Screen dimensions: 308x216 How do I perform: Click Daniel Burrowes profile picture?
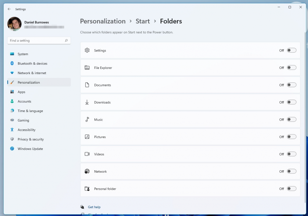click(x=14, y=24)
